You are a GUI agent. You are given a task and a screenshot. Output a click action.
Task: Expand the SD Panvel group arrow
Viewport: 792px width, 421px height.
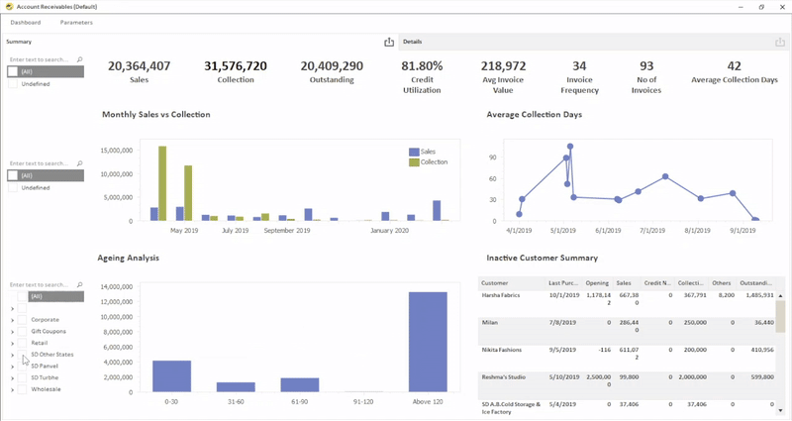point(12,367)
